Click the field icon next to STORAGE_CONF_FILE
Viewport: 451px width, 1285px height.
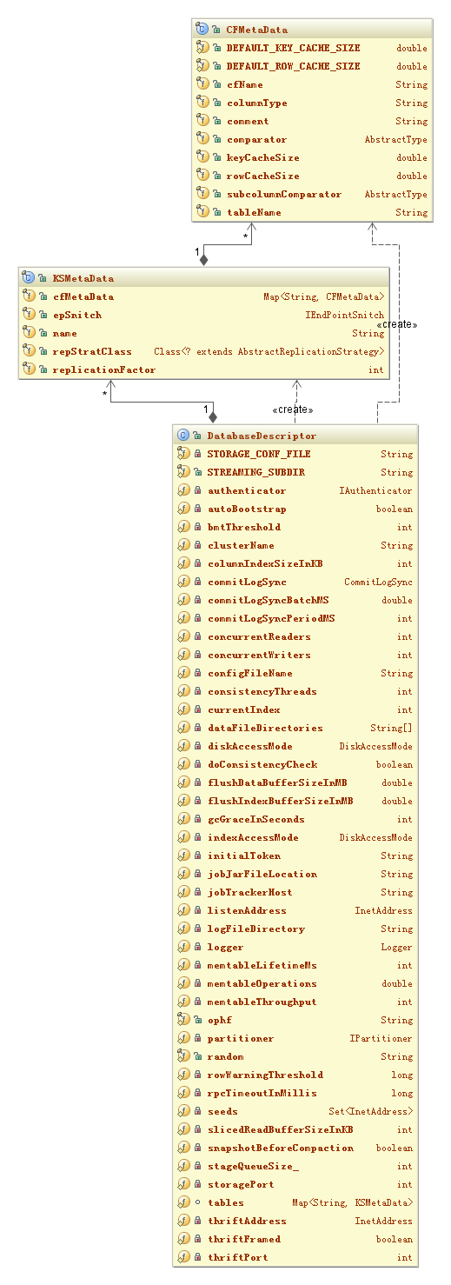(x=182, y=454)
